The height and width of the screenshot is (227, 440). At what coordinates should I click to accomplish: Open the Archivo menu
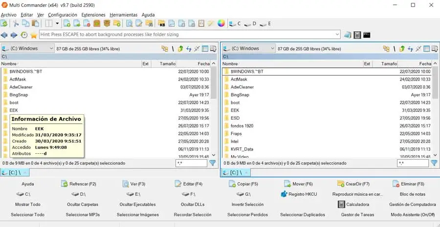[x=9, y=15]
